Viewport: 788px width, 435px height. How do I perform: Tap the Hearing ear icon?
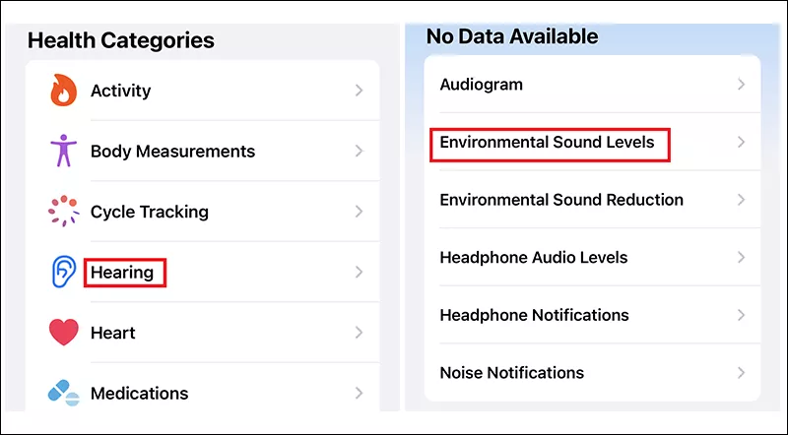(x=64, y=272)
